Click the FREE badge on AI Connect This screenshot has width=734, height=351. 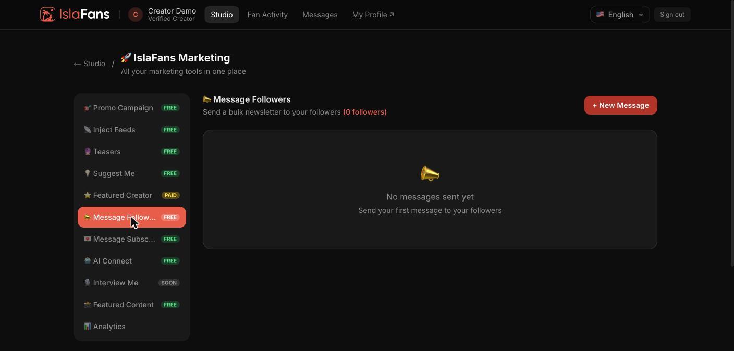click(x=170, y=261)
